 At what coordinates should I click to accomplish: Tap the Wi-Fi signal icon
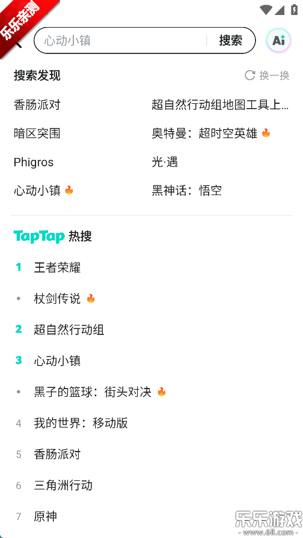point(266,10)
